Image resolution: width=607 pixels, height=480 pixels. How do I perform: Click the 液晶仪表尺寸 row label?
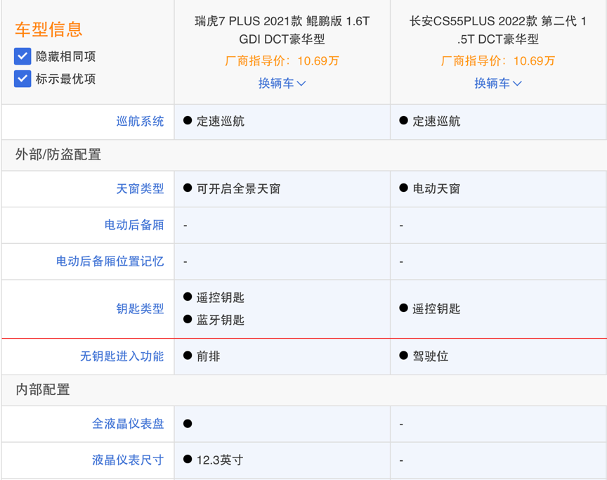point(128,460)
